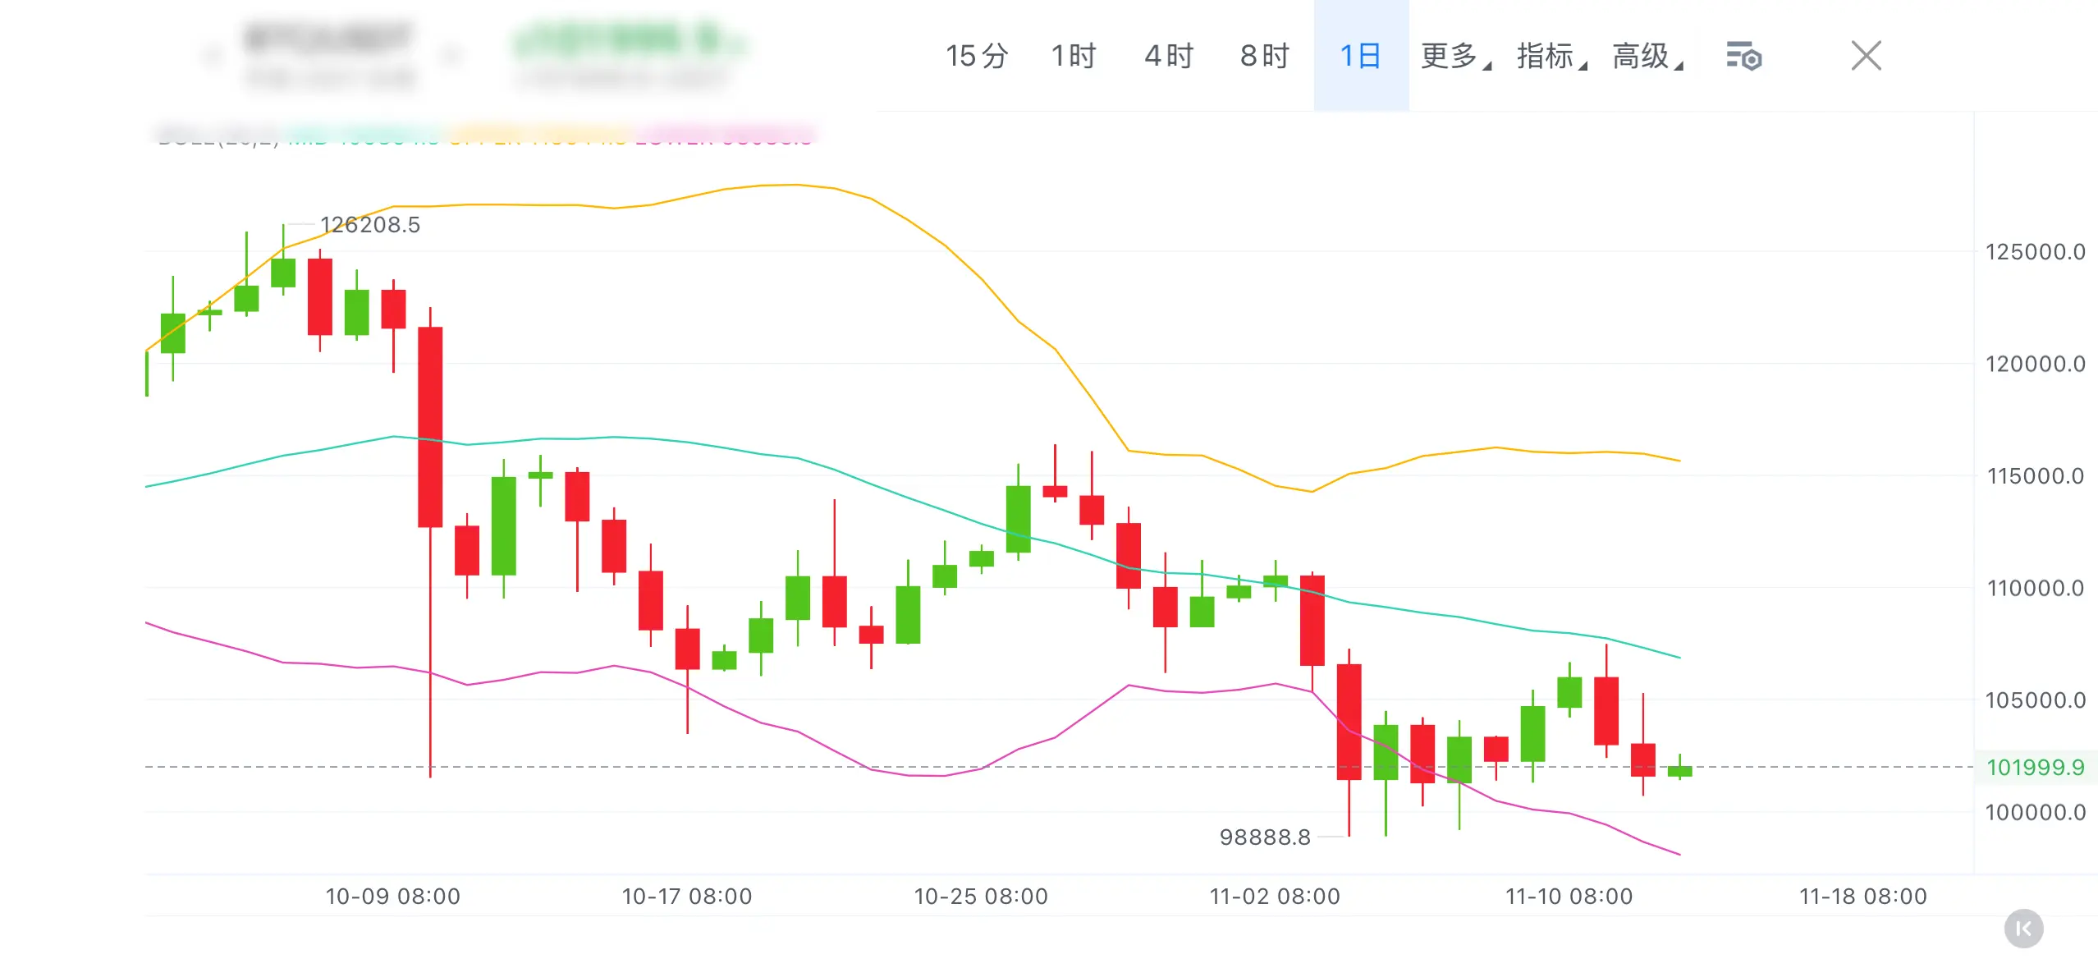The image size is (2098, 968).
Task: Click the green current price tag 101999.9
Action: (2035, 767)
